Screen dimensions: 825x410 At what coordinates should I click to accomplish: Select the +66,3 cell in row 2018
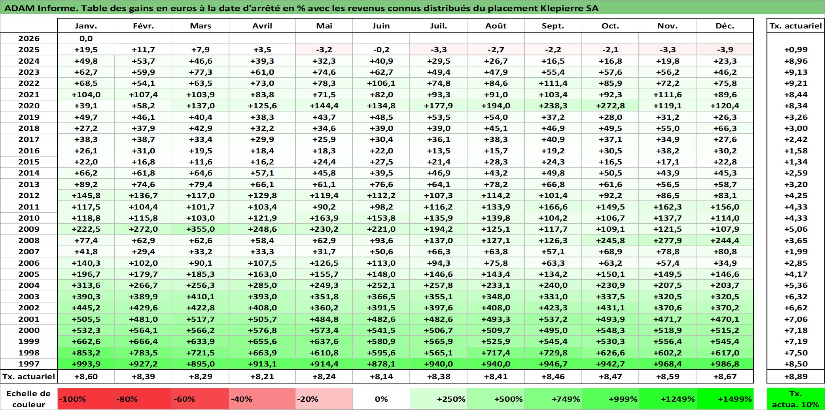[725, 128]
